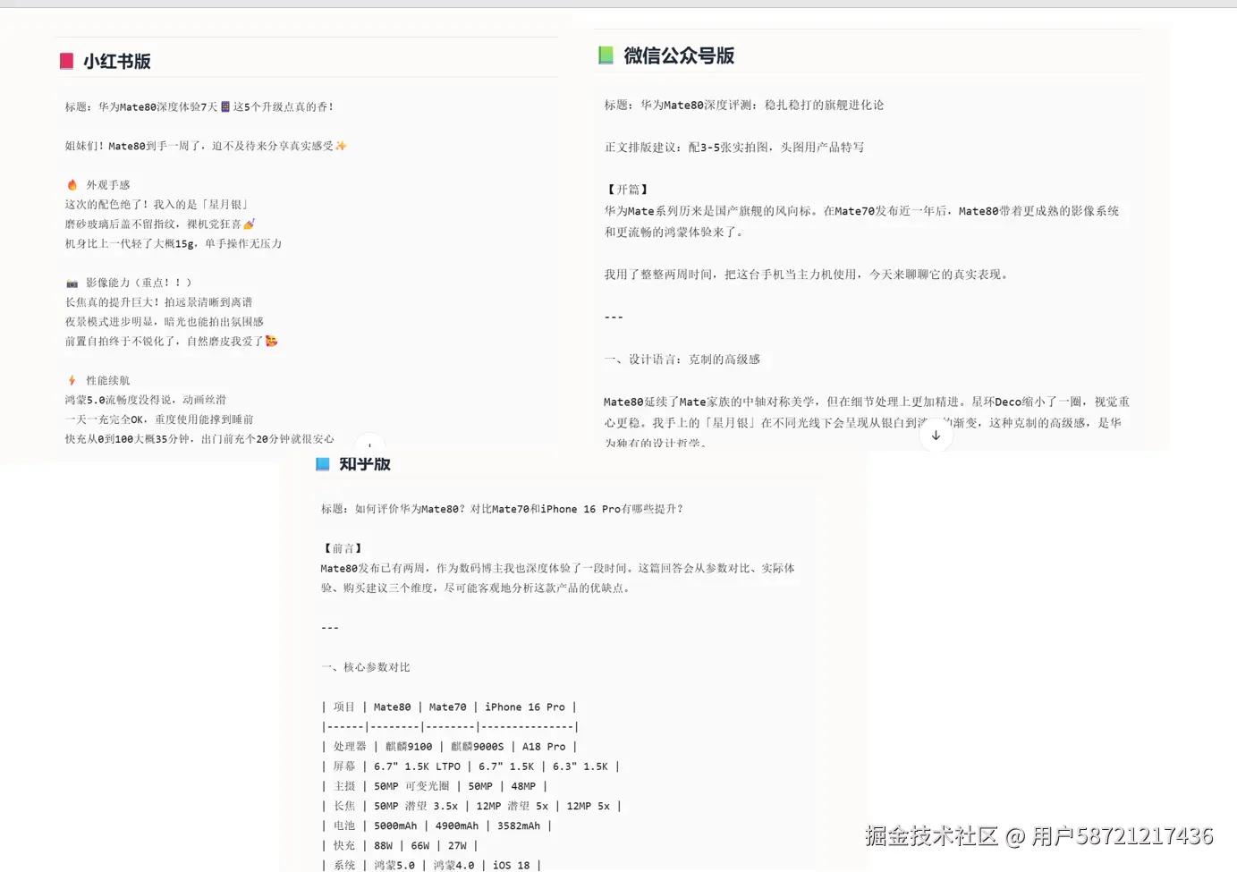Image resolution: width=1237 pixels, height=872 pixels.
Task: Click the line Mate80发布已有两周
Action: tap(558, 568)
